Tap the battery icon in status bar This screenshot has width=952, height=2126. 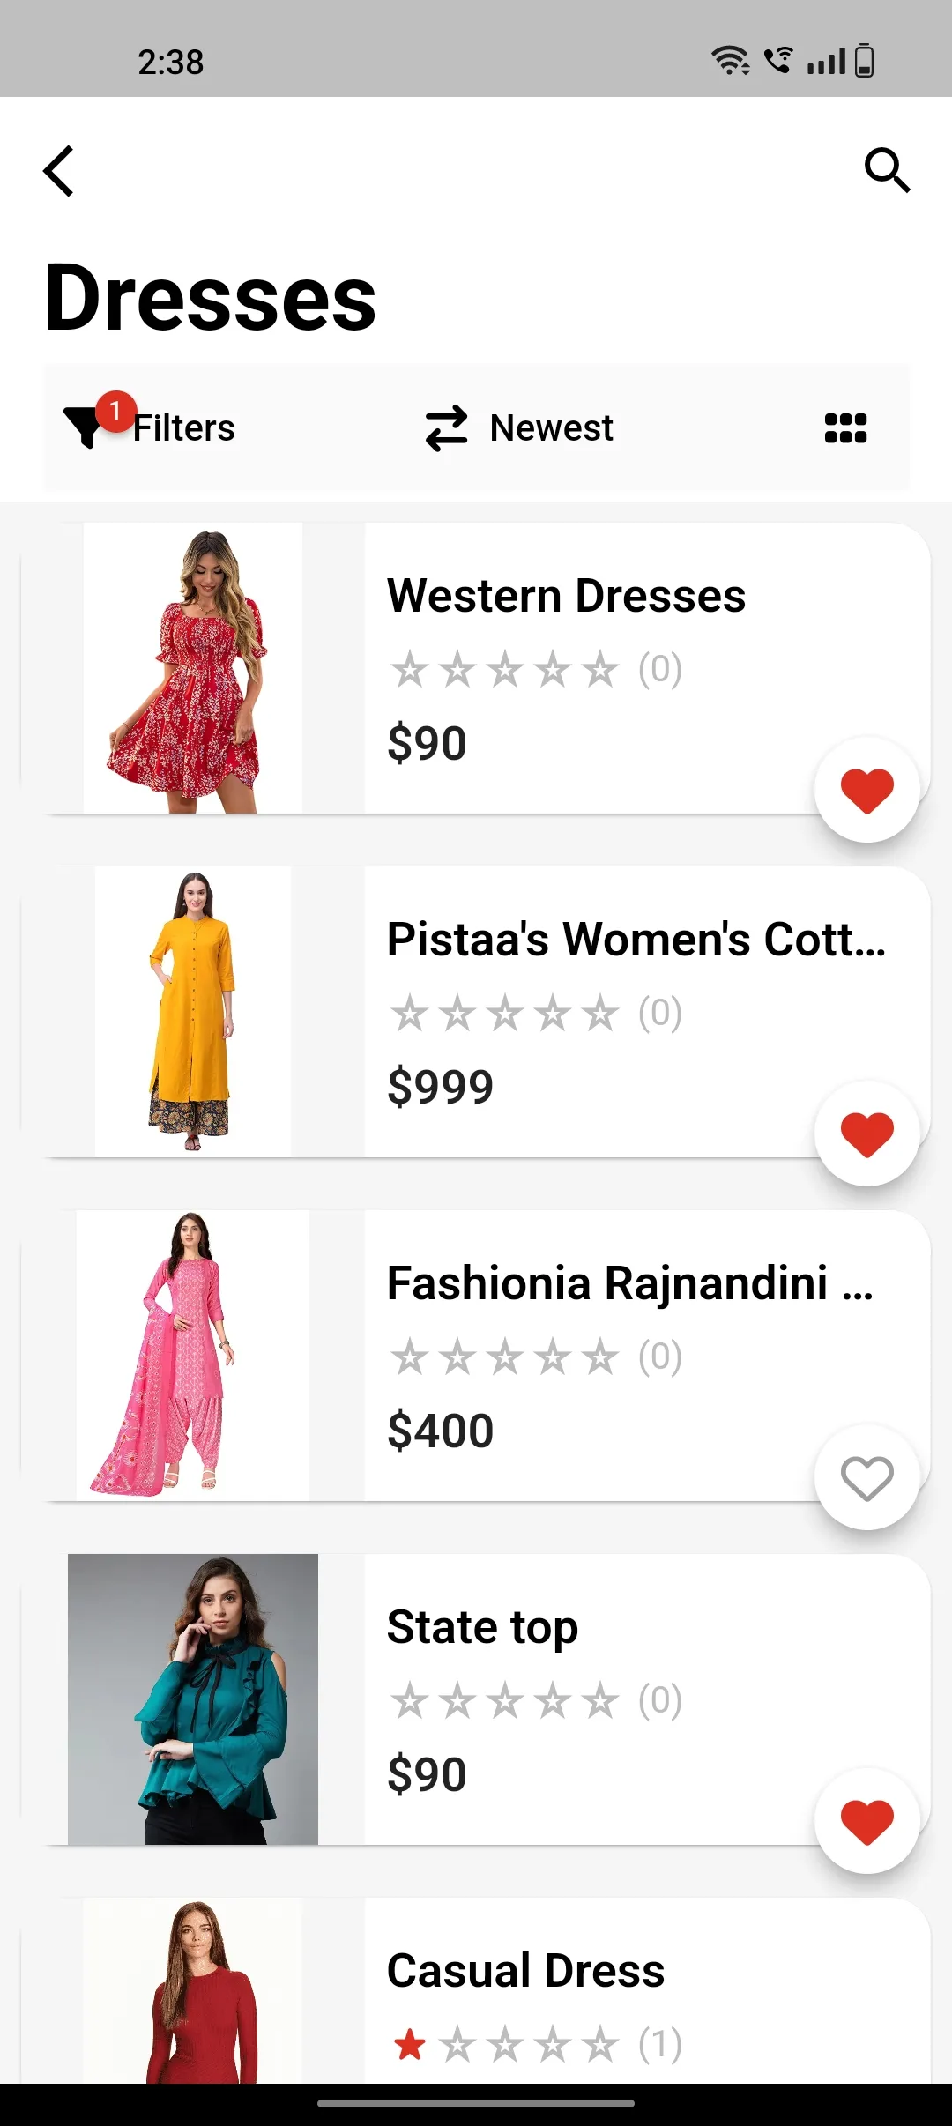click(x=865, y=61)
